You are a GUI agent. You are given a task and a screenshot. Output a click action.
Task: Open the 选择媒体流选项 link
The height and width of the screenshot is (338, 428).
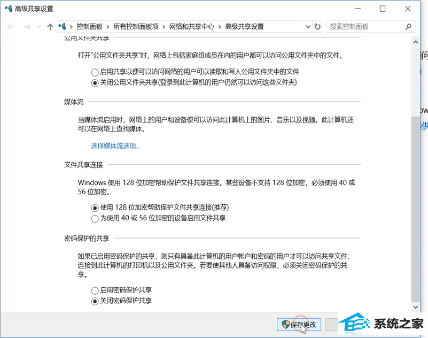coord(115,146)
